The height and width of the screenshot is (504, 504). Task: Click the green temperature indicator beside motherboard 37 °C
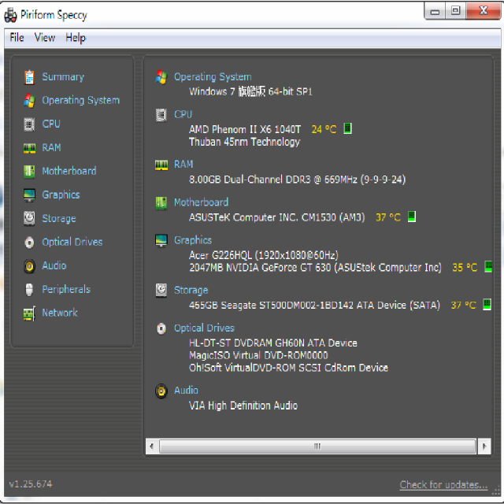tap(412, 217)
